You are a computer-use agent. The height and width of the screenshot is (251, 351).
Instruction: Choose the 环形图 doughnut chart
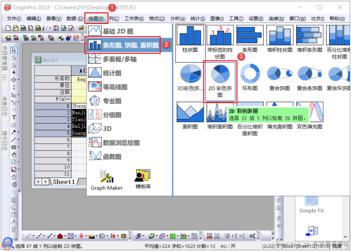250,77
